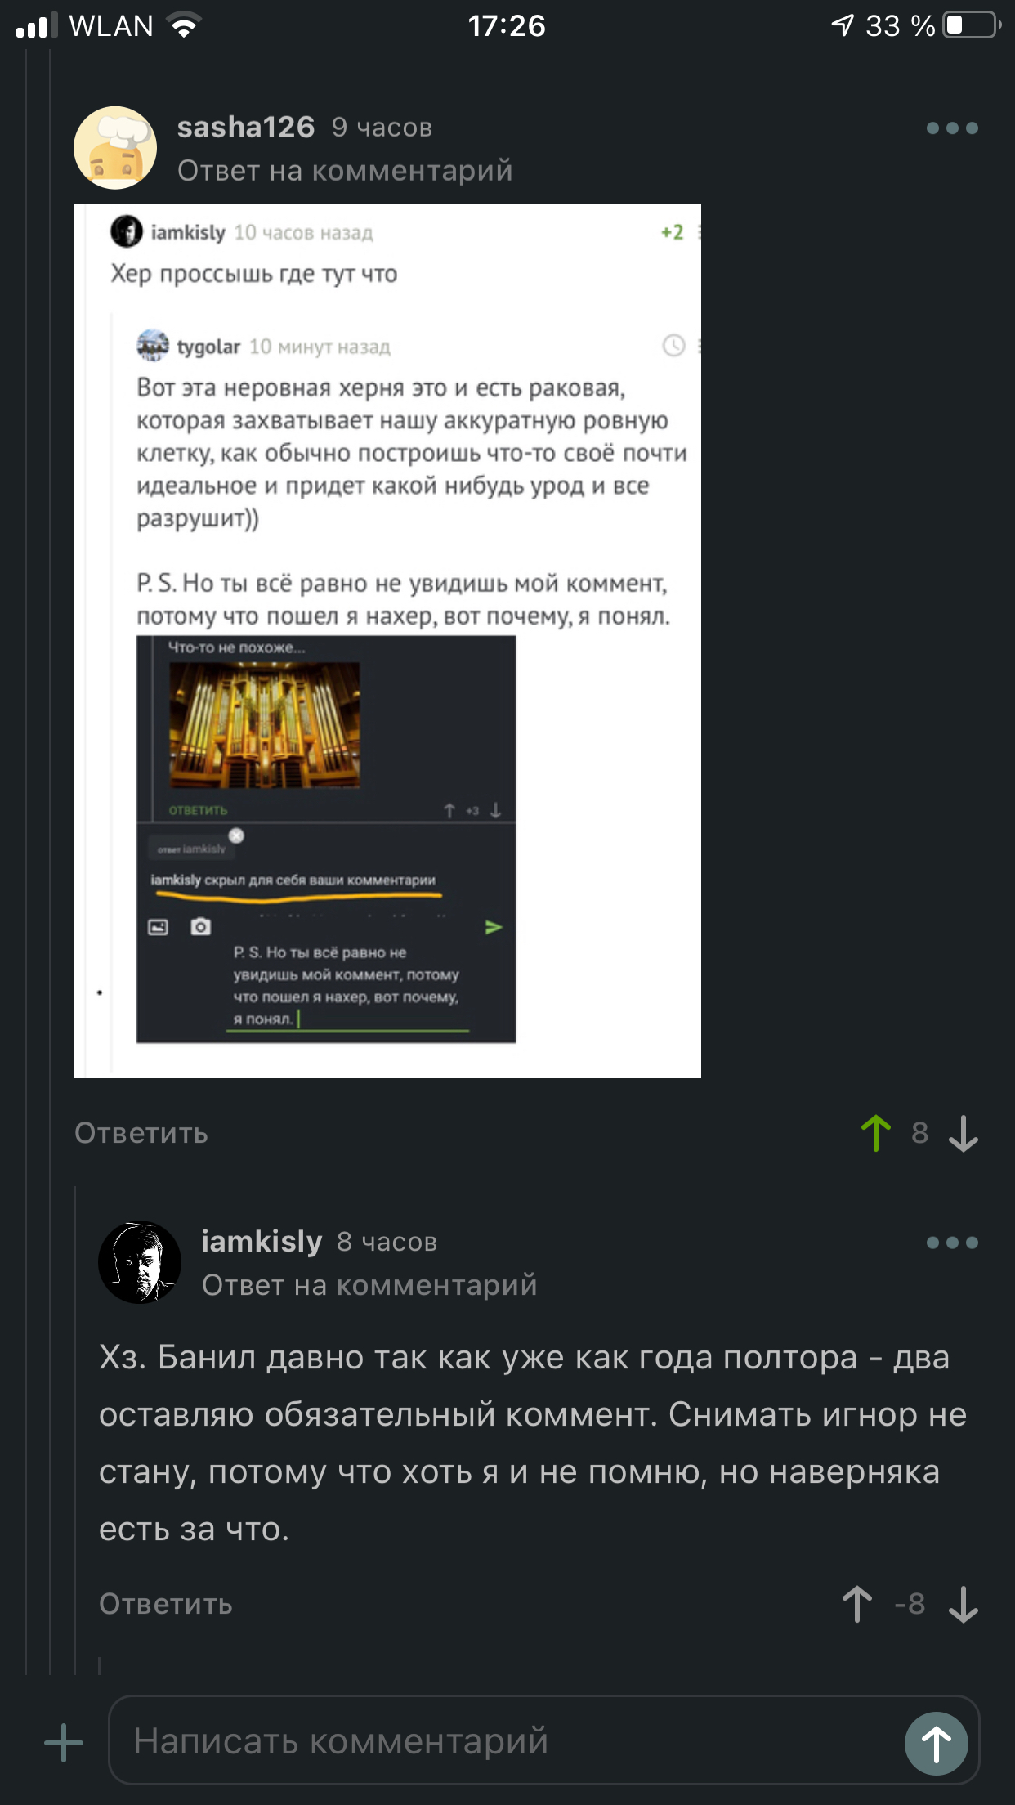1015x1805 pixels.
Task: Follow Ответ на комментарий under iamkisly
Action: (369, 1285)
